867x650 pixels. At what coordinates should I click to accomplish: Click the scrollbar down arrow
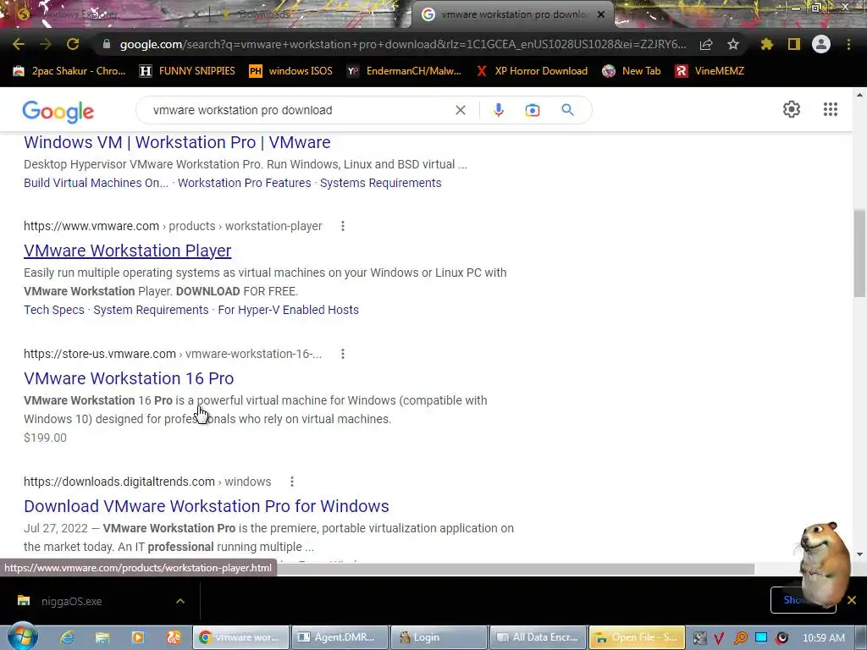coord(859,554)
